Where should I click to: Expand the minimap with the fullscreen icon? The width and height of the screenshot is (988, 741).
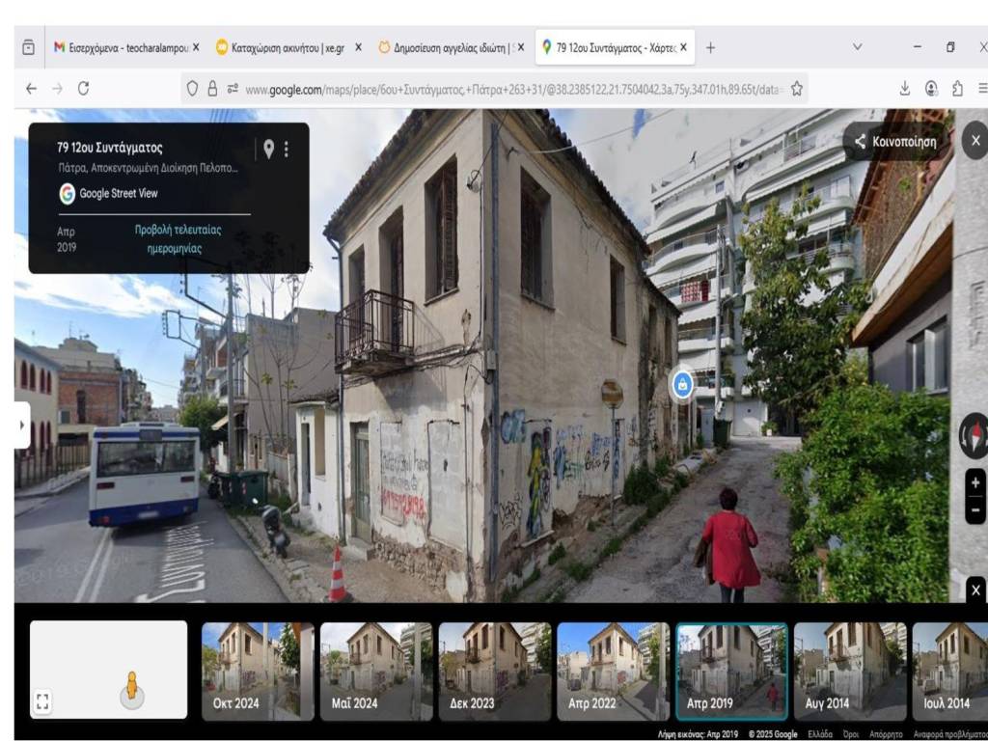pyautogui.click(x=41, y=701)
